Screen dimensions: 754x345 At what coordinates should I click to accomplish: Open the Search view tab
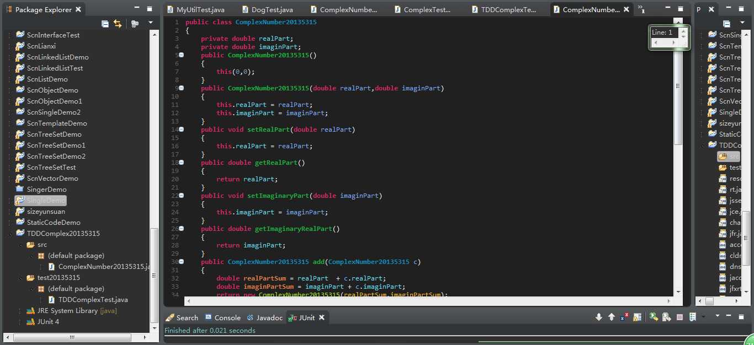coord(182,317)
